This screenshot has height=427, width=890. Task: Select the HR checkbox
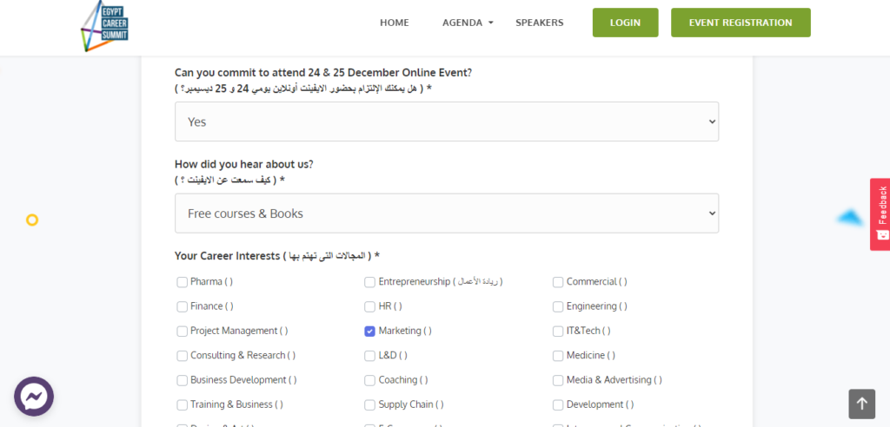click(370, 306)
